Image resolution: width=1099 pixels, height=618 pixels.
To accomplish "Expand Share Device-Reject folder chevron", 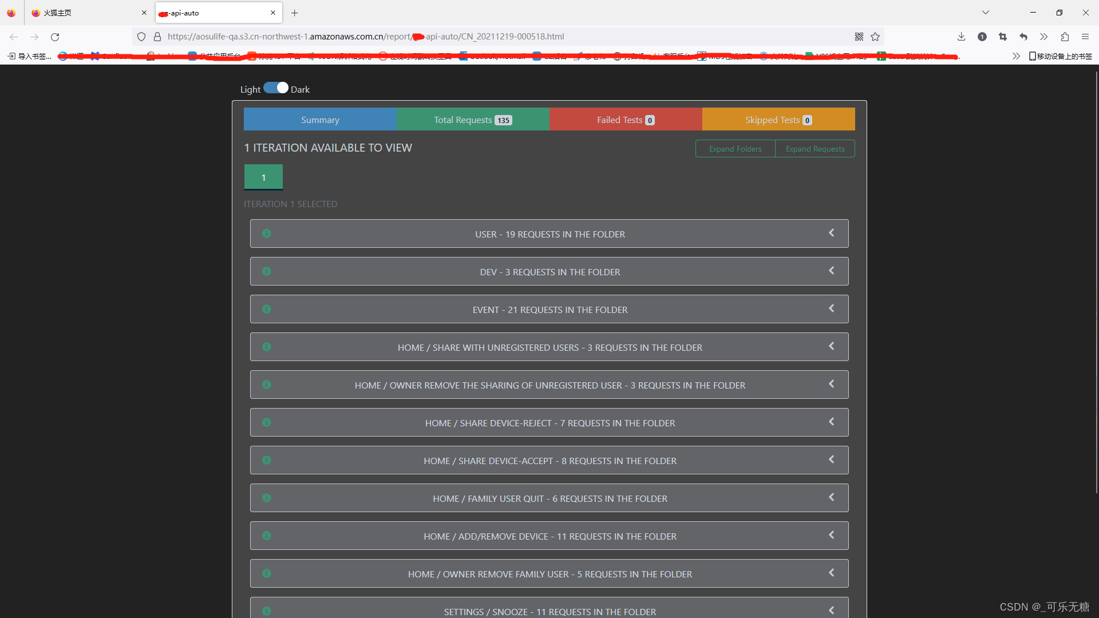I will click(x=832, y=422).
